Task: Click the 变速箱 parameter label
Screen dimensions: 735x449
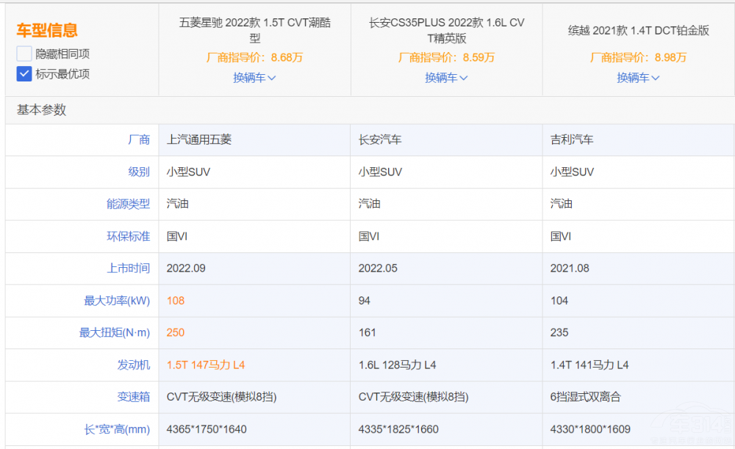Action: point(133,397)
